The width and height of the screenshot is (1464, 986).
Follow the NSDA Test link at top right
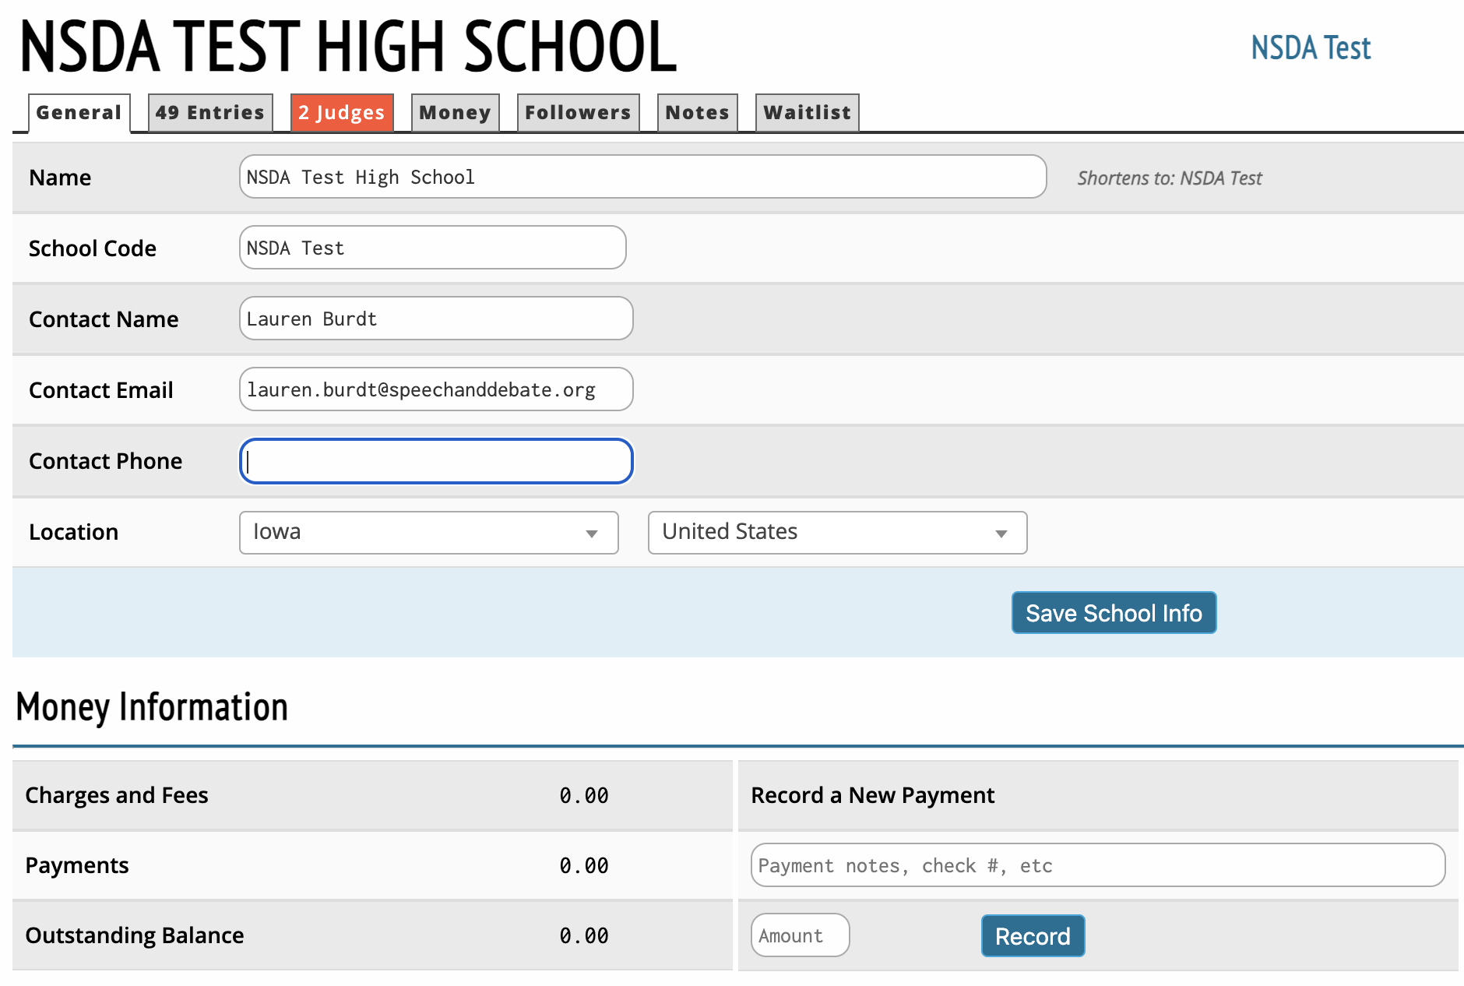[x=1311, y=48]
